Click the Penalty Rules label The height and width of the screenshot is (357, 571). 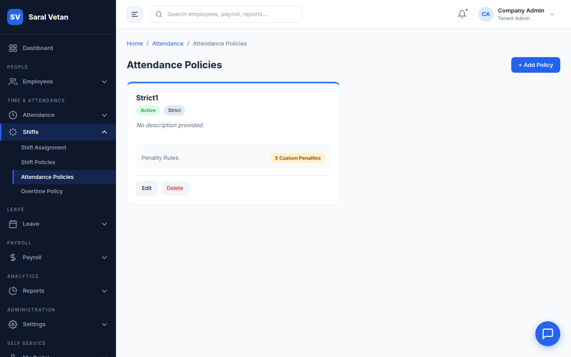pos(160,158)
